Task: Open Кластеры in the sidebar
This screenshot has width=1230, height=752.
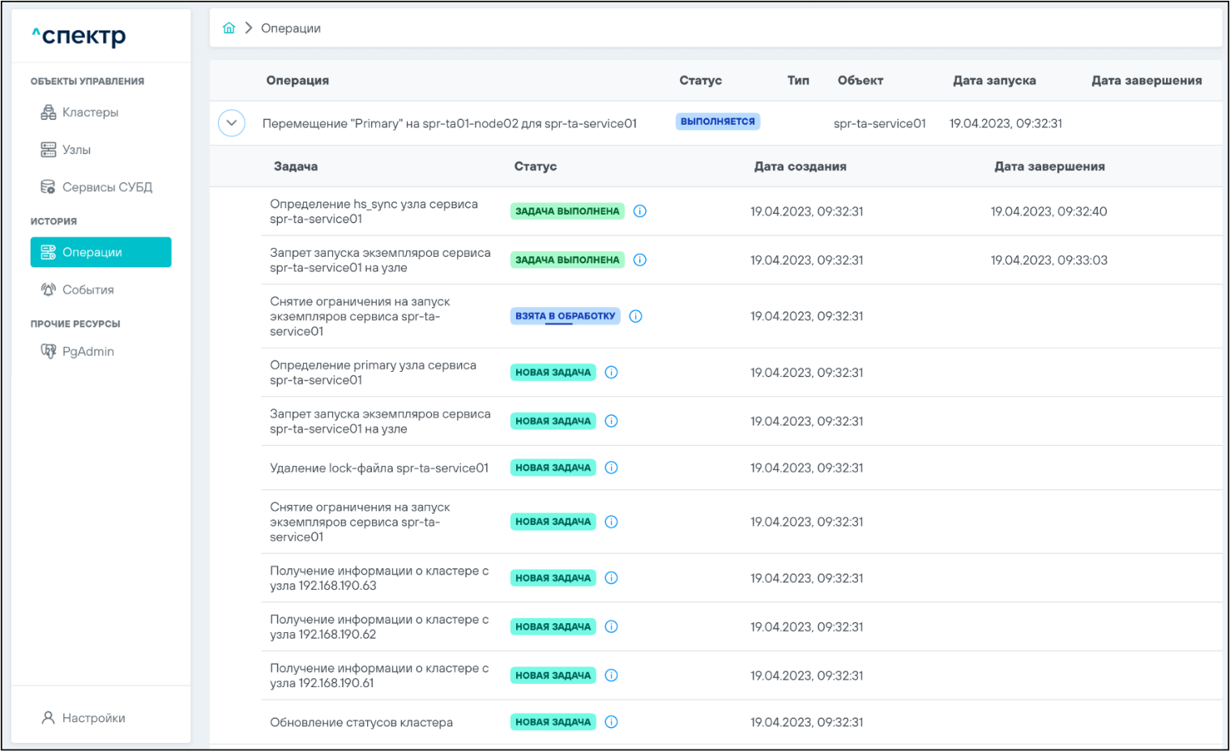Action: [x=90, y=113]
